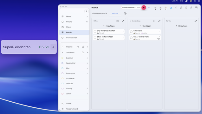Open the vorbereitet tag

(74, 78)
